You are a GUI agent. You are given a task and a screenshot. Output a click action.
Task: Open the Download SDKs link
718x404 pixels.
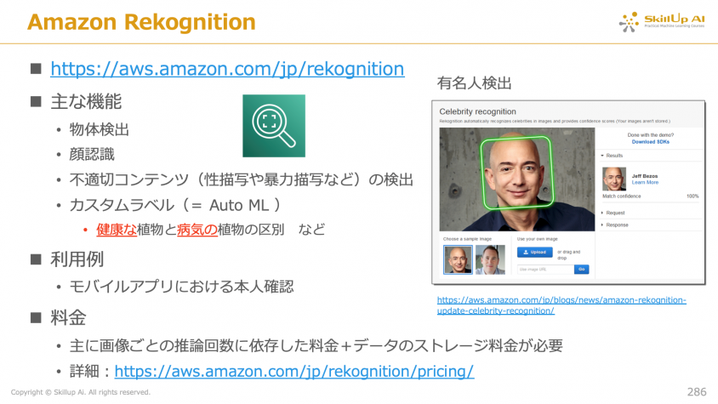click(649, 141)
